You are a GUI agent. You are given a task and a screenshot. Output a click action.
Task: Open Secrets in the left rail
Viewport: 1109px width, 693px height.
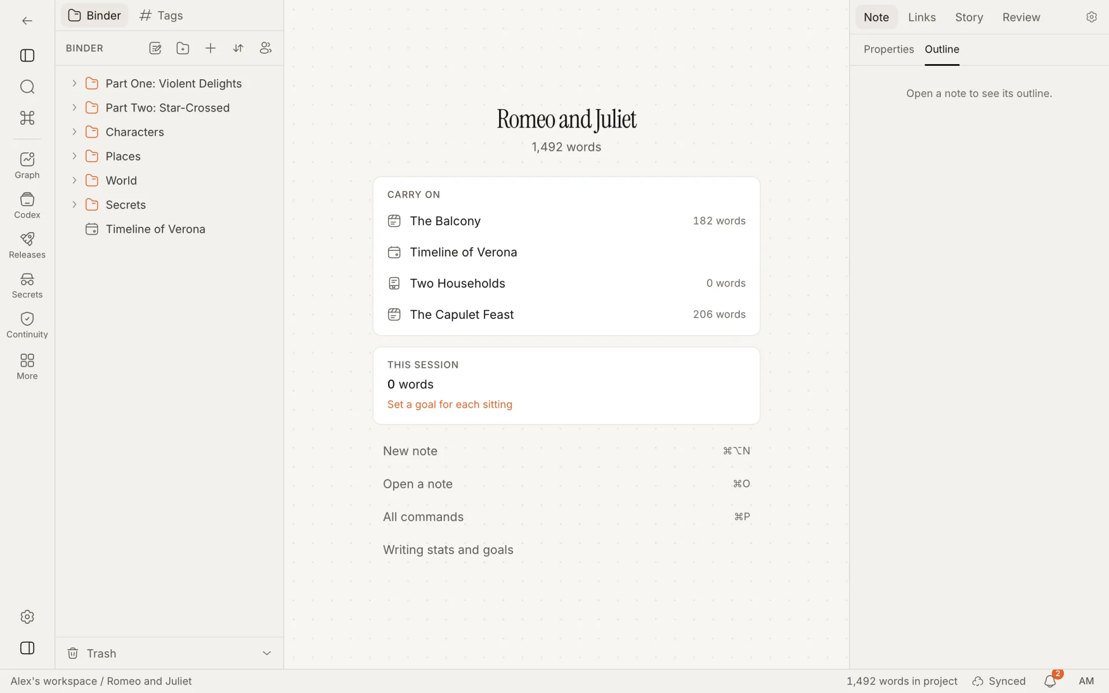27,285
